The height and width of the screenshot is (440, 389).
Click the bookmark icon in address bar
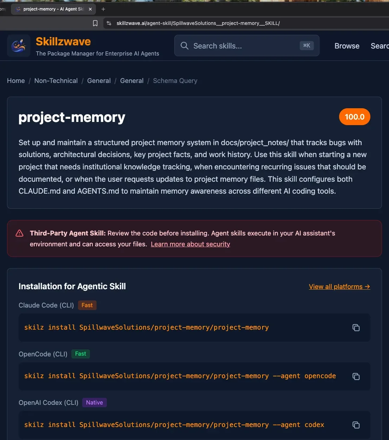95,23
